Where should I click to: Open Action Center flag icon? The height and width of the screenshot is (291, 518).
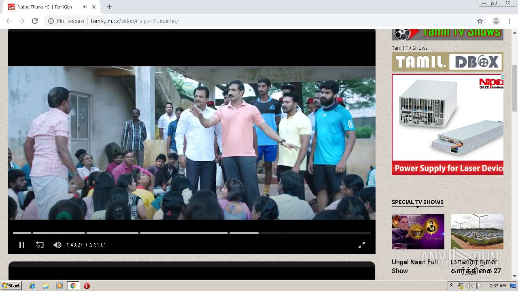coord(479,286)
